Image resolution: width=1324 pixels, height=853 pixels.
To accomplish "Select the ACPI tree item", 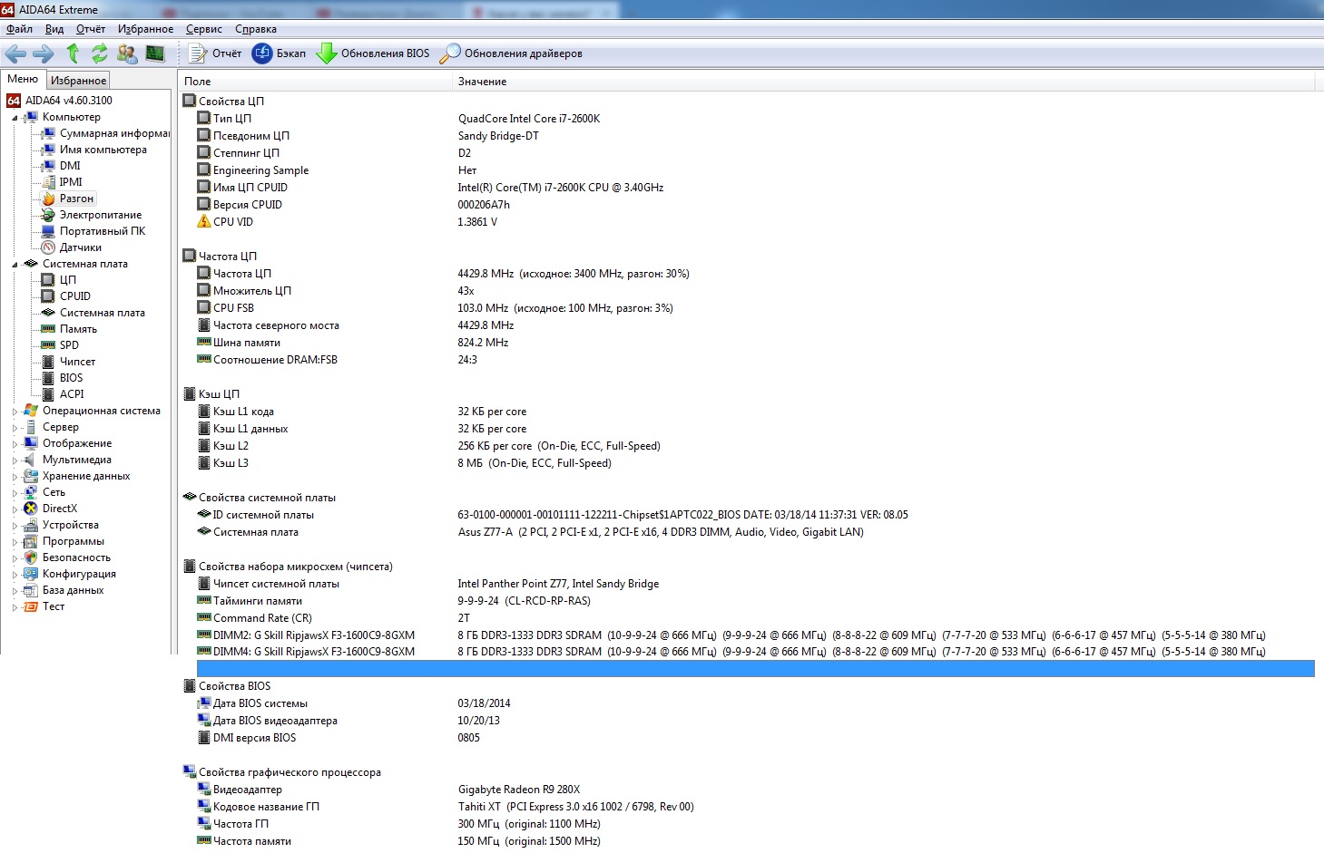I will [x=72, y=394].
